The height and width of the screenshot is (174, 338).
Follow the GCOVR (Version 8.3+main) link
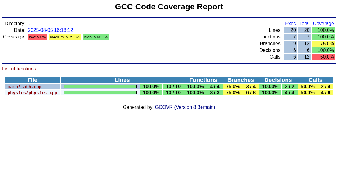185,107
